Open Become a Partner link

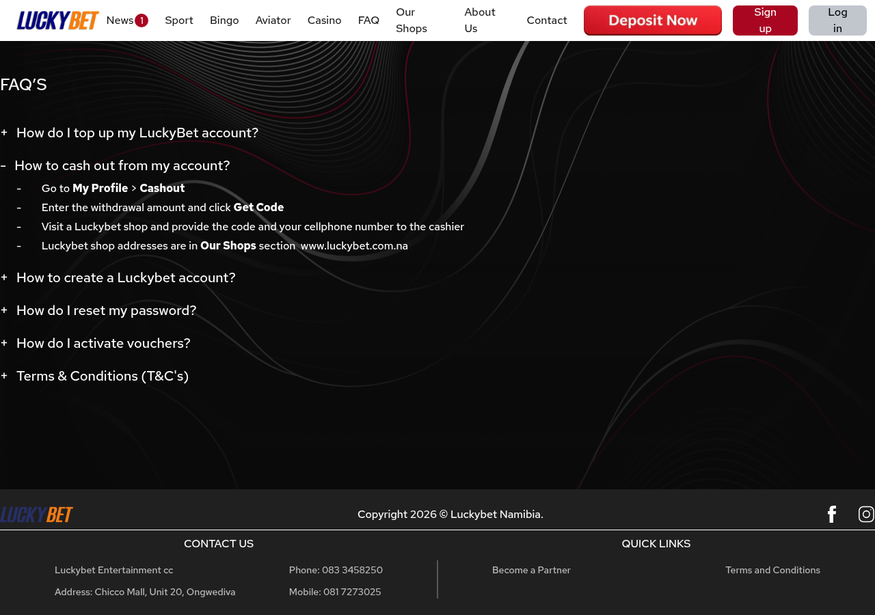coord(531,570)
